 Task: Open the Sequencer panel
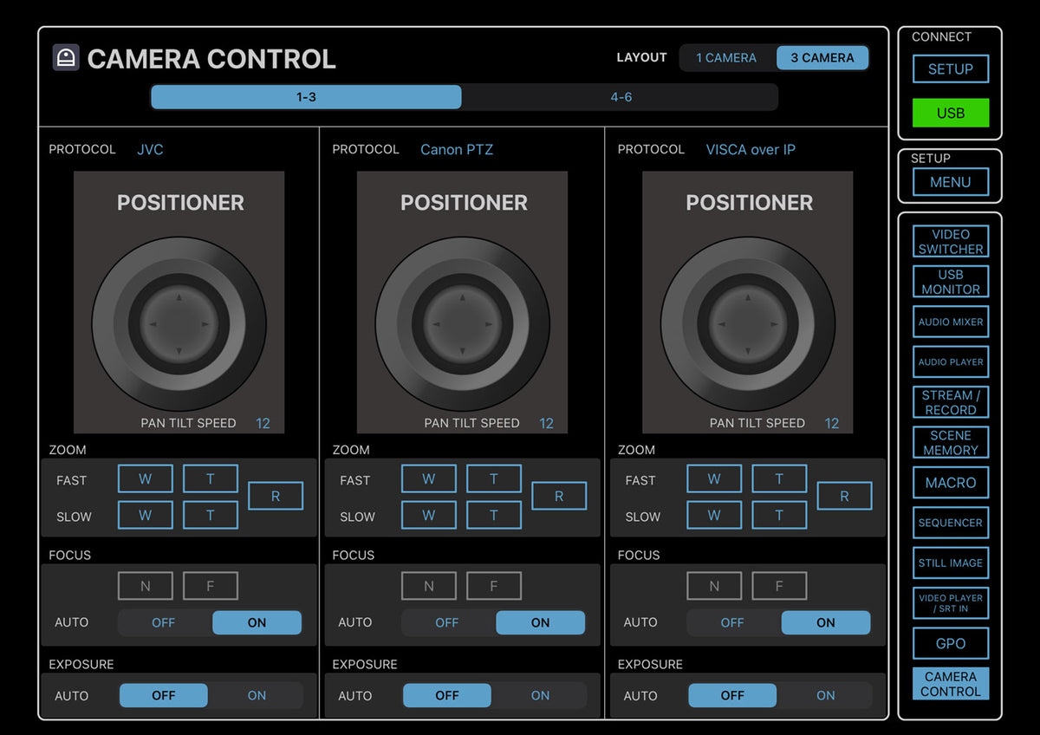tap(951, 523)
